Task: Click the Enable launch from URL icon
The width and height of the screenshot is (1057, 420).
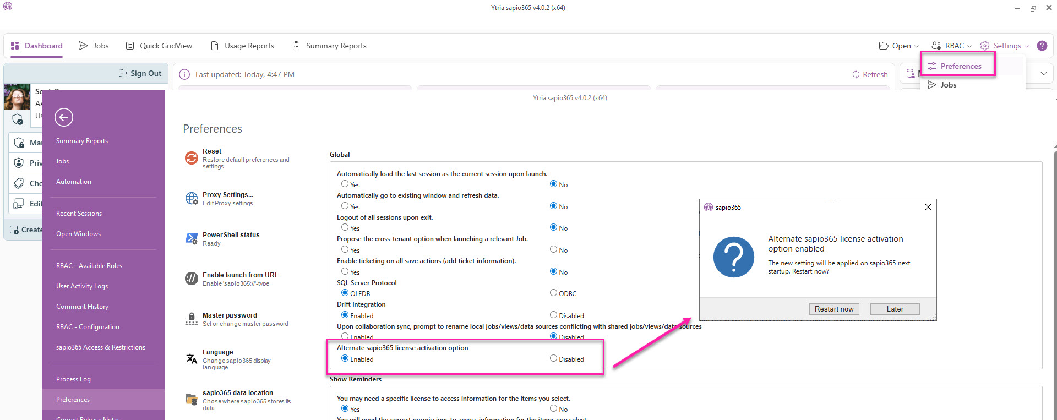Action: tap(192, 279)
